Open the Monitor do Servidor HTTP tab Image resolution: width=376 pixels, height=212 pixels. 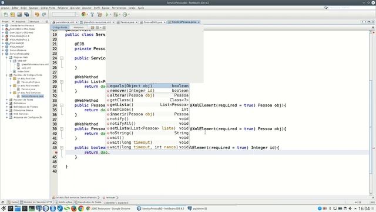pos(36,202)
